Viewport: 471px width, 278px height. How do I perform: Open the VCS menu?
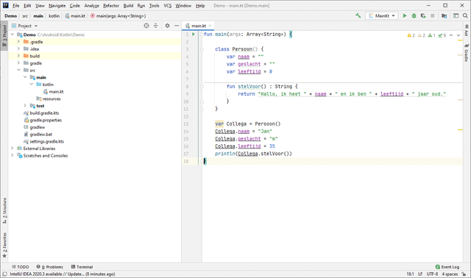pos(167,6)
